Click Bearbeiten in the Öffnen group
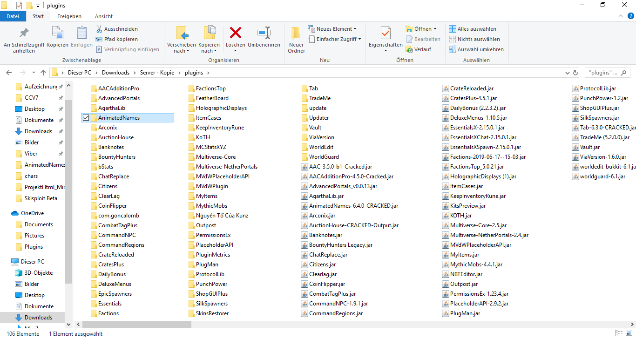636x339 pixels. click(423, 39)
